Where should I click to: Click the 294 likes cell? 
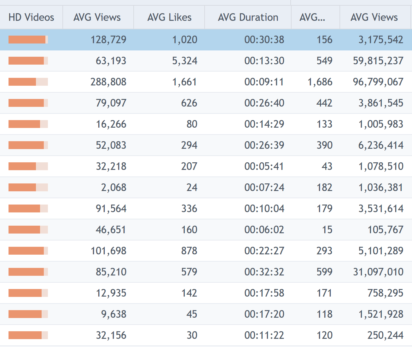tap(189, 145)
